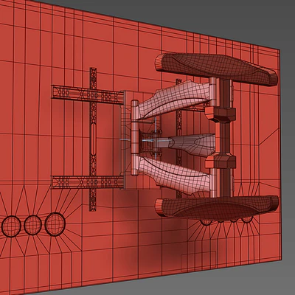
Task: Select the bottom curved bracket bar
Action: tap(217, 208)
